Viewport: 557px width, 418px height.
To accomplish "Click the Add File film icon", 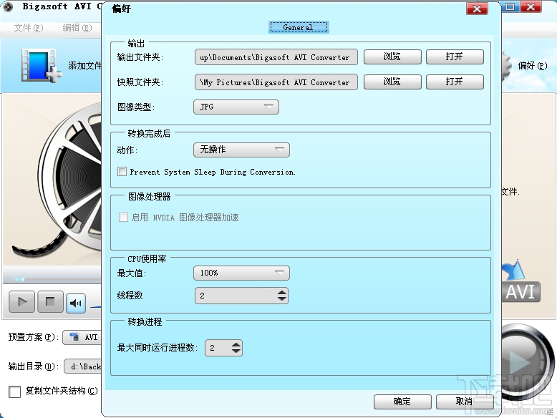I will pyautogui.click(x=41, y=65).
